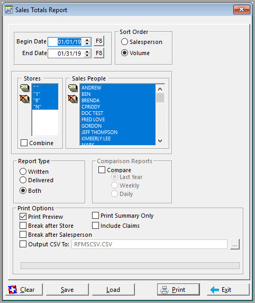This screenshot has height=303, width=255.
Task: Click the Clear button with refresh icon
Action: 24,289
